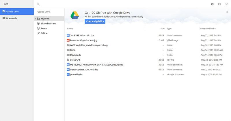The width and height of the screenshot is (231, 121).
Task: Open the settings gear menu
Action: click(212, 4)
